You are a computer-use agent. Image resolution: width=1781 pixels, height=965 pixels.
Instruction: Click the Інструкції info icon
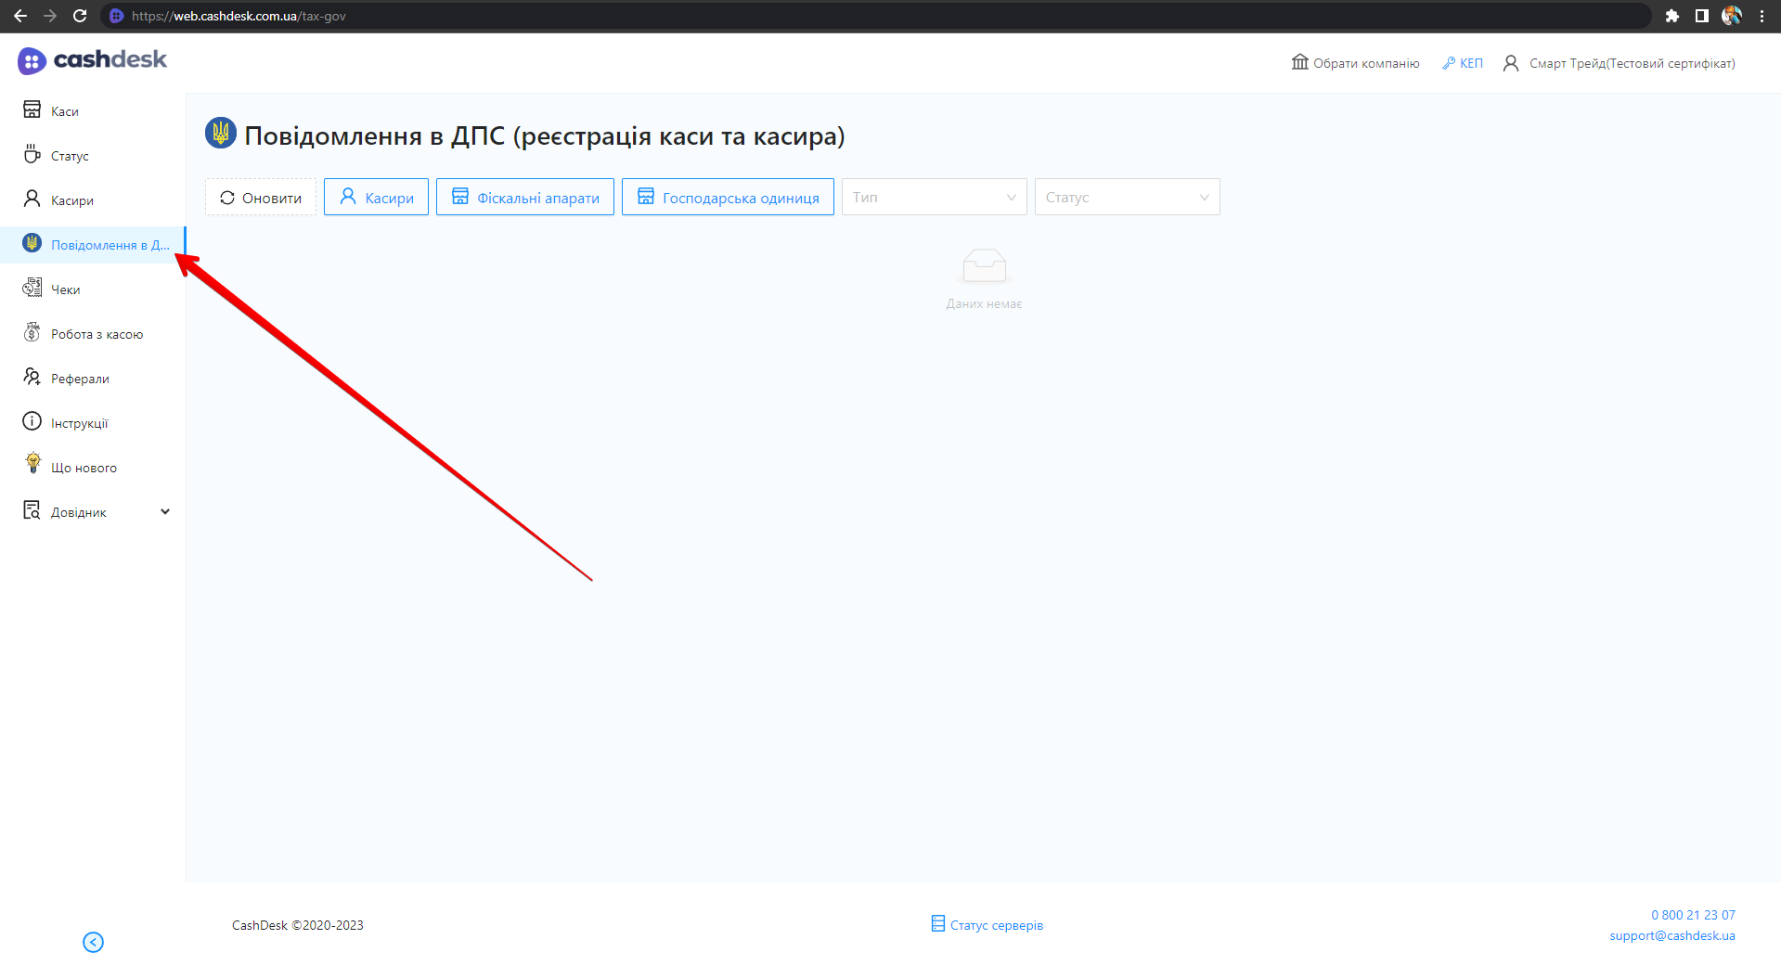[32, 422]
